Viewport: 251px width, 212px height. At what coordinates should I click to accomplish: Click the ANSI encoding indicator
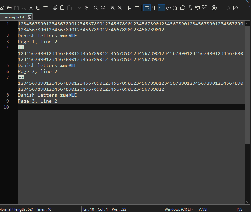203,209
